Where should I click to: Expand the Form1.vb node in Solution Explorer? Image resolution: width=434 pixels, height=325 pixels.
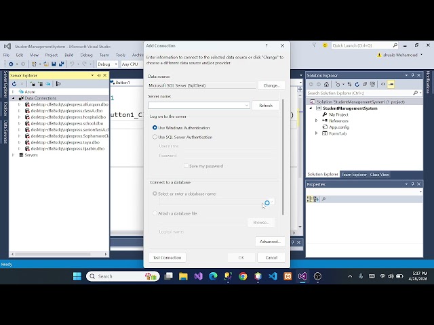[x=317, y=133]
